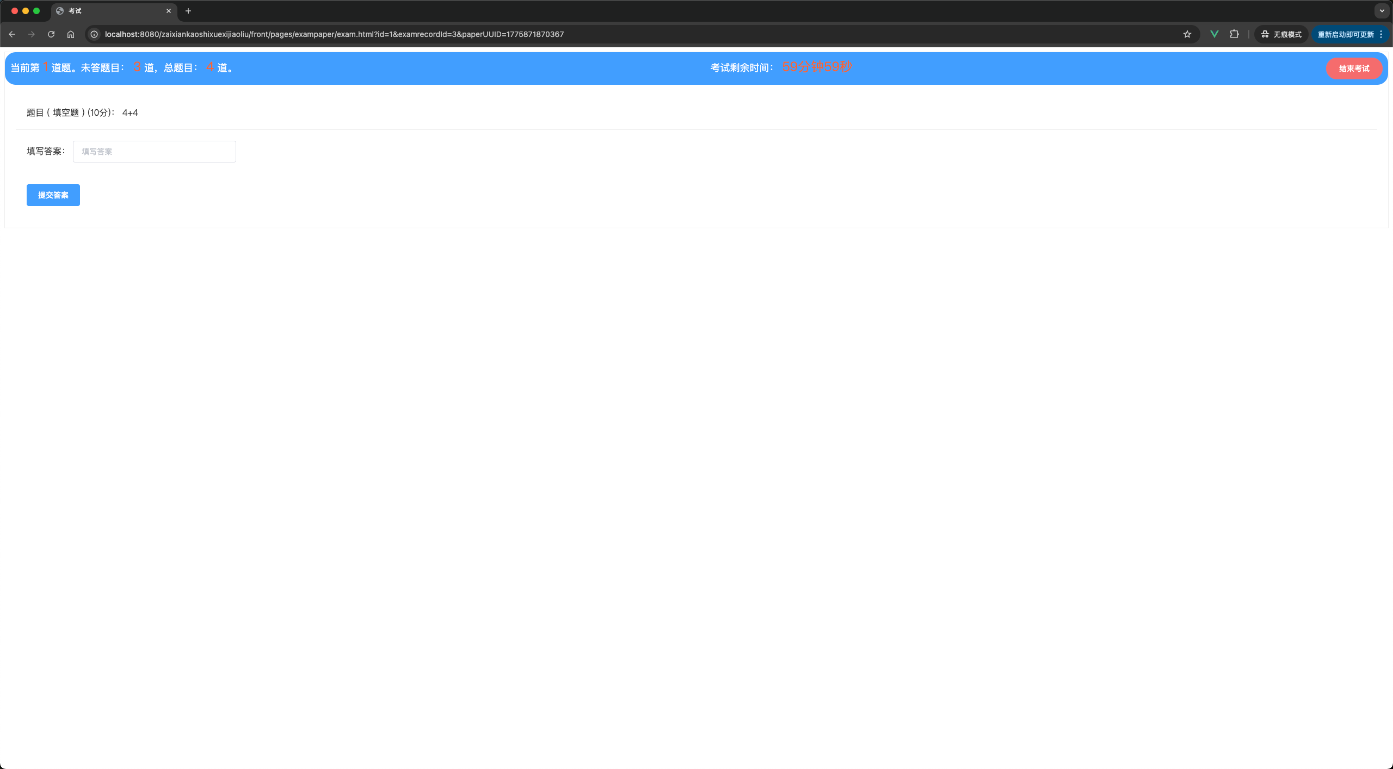The image size is (1393, 769).
Task: Click the 考试剩余时间 label
Action: (x=742, y=68)
